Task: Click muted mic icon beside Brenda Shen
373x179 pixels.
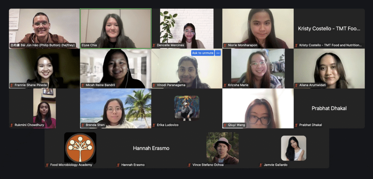Action: (x=83, y=125)
